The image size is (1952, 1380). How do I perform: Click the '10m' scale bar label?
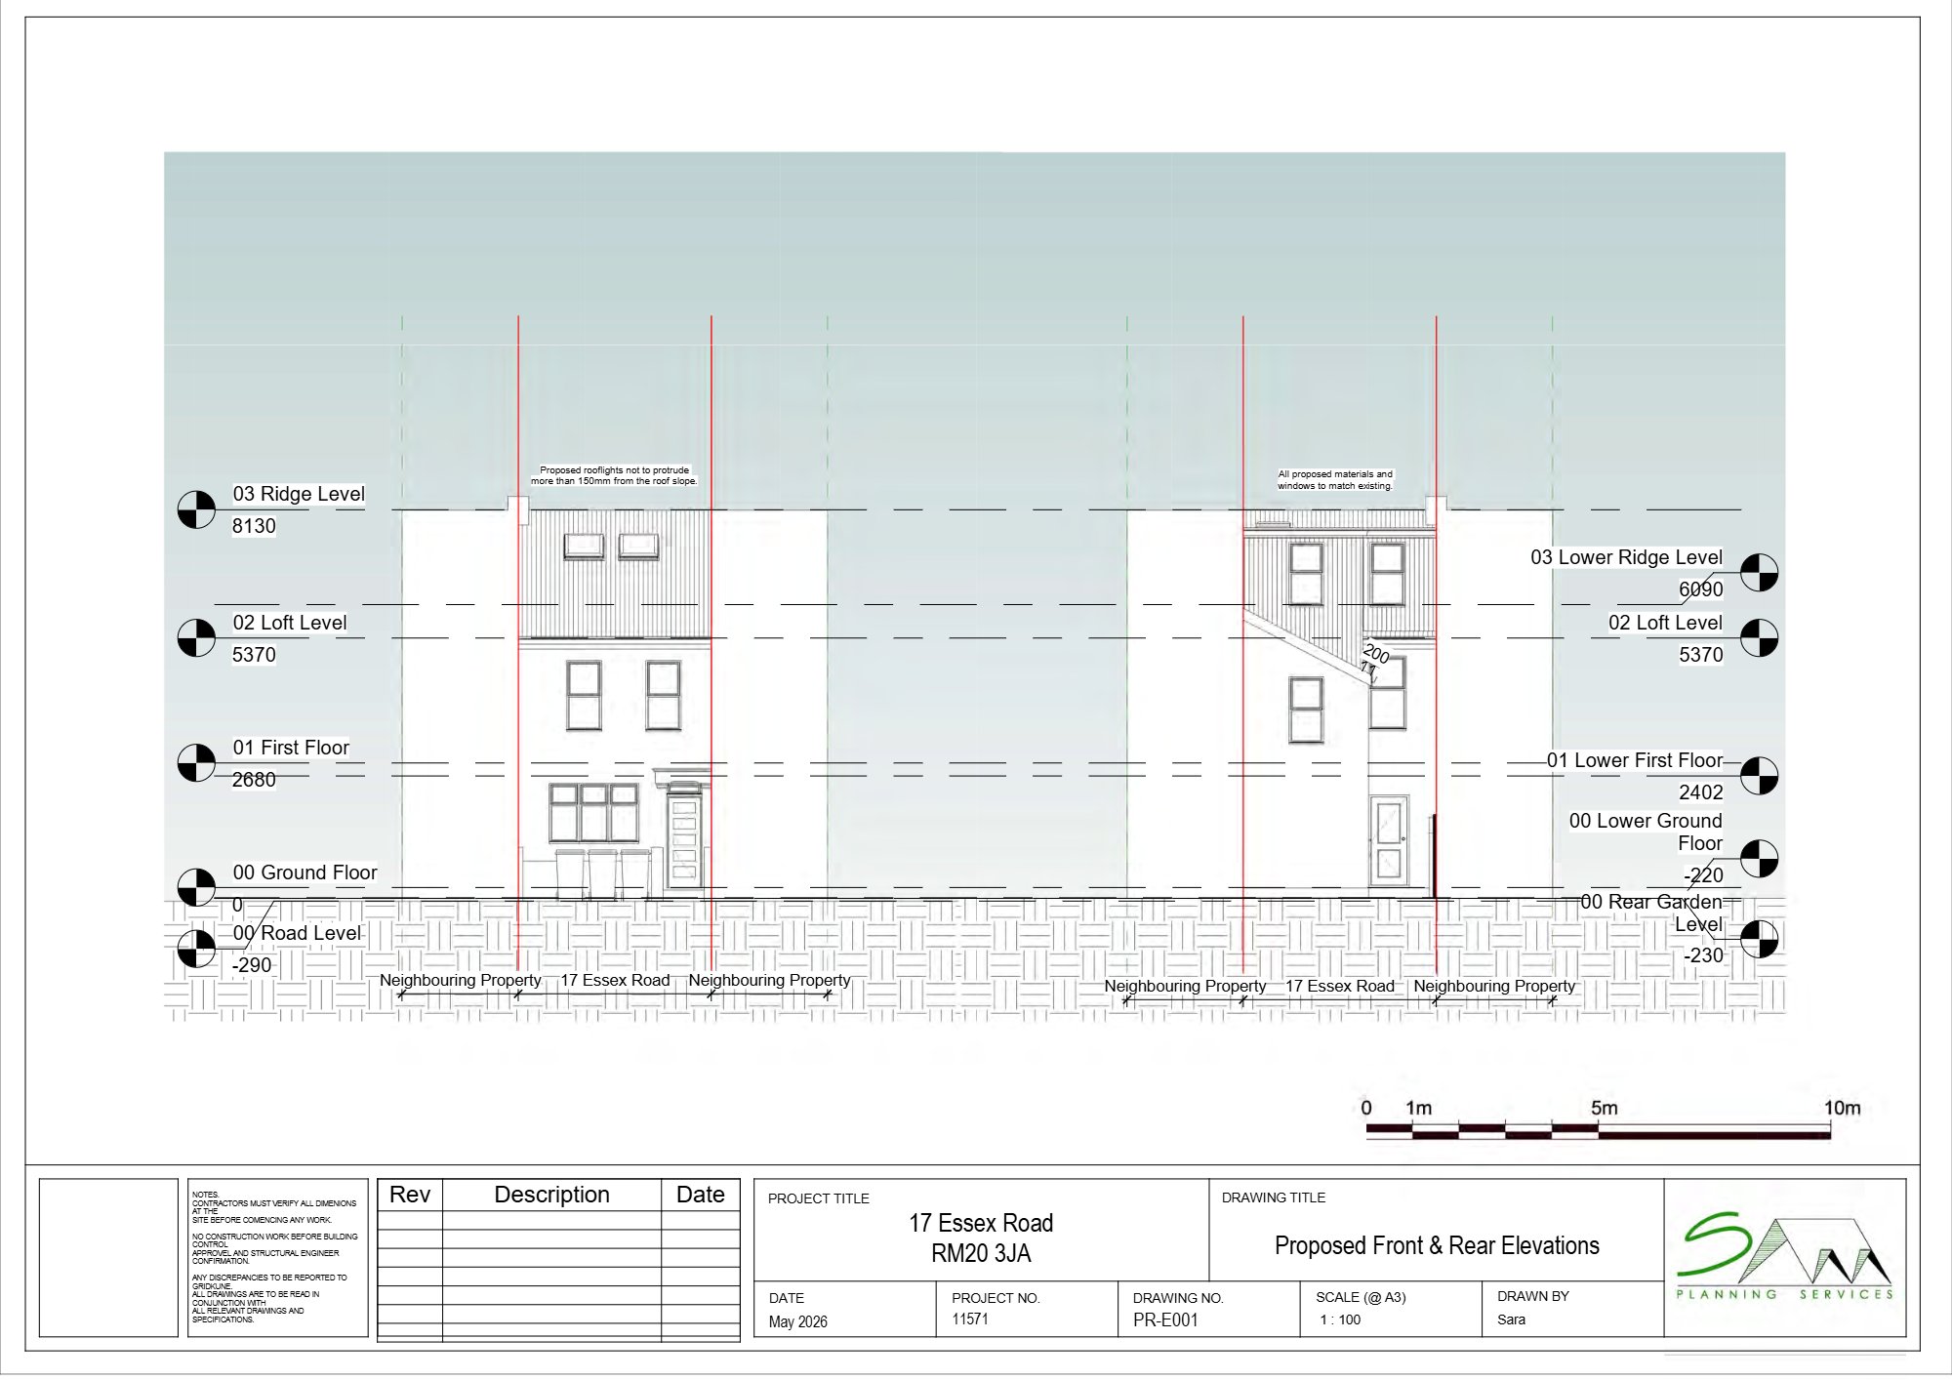1842,1108
